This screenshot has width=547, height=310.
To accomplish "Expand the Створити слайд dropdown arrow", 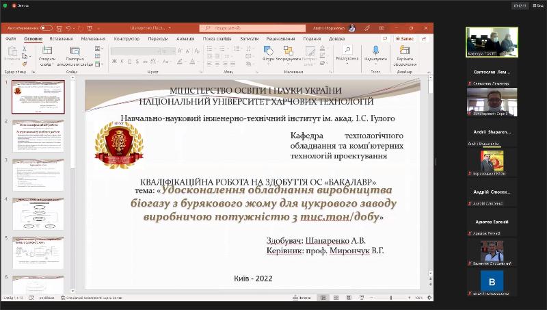I will point(53,64).
